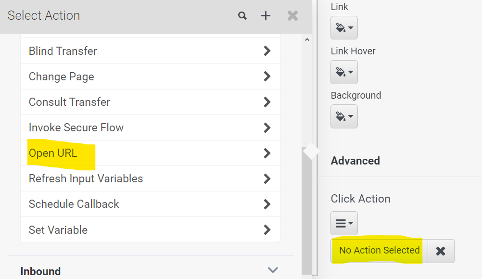Expand the Invoke Secure Flow chevron
The height and width of the screenshot is (279, 482).
pyautogui.click(x=267, y=127)
